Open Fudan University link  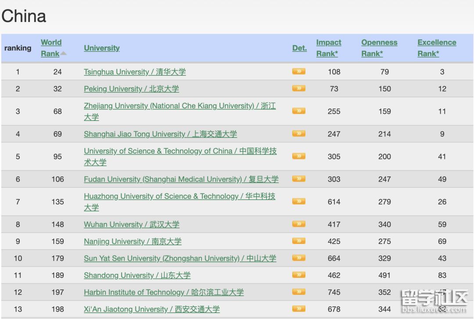(181, 179)
